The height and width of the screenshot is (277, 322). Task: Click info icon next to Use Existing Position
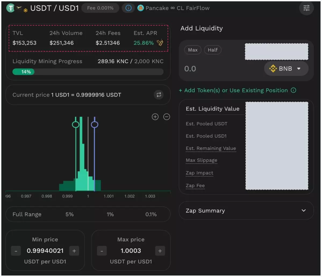coord(294,91)
